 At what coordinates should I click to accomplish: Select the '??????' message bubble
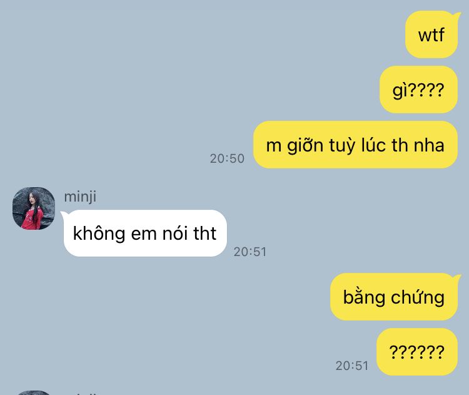pyautogui.click(x=417, y=352)
